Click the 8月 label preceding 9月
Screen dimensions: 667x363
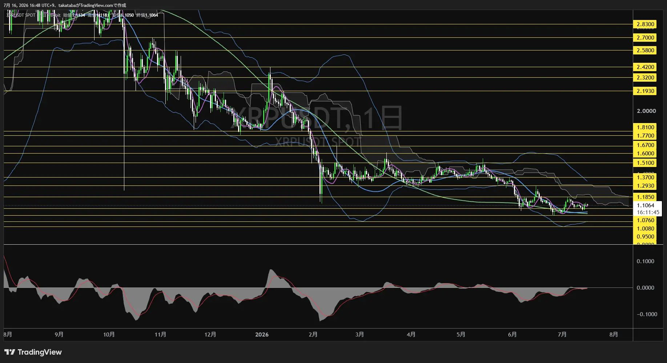click(x=8, y=334)
